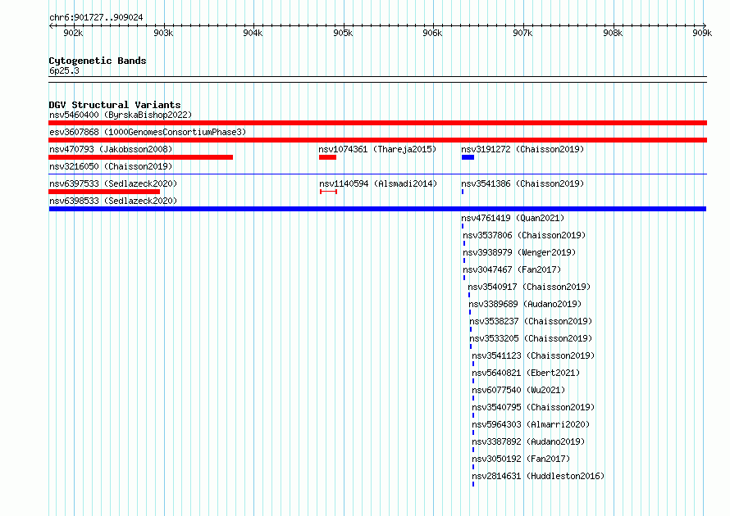Screen dimensions: 730x516
Task: Open nsv5964303 (Almarri2020) variant
Action: 531,424
